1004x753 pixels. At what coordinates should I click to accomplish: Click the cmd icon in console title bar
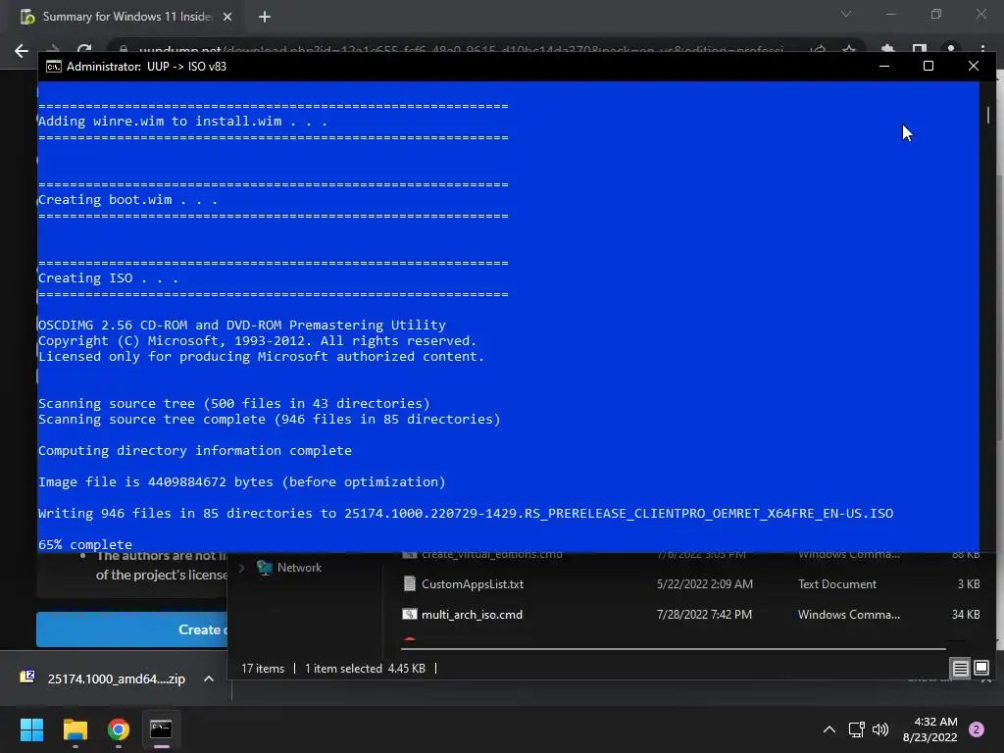[54, 67]
